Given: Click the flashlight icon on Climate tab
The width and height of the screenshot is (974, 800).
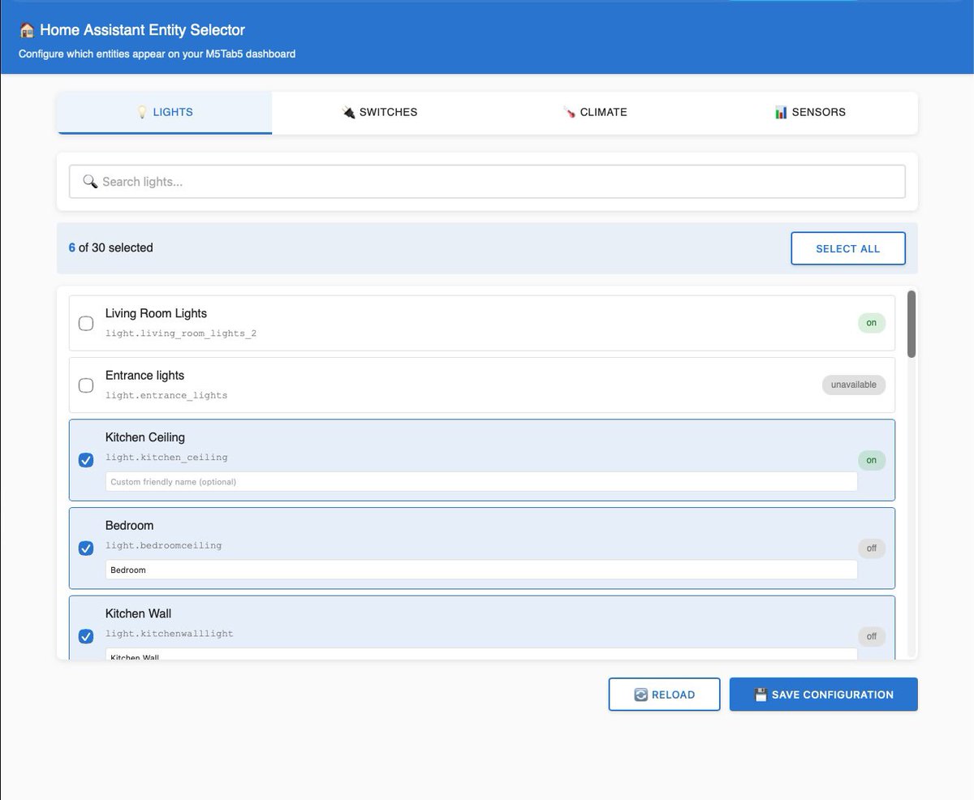Looking at the screenshot, I should [x=570, y=112].
